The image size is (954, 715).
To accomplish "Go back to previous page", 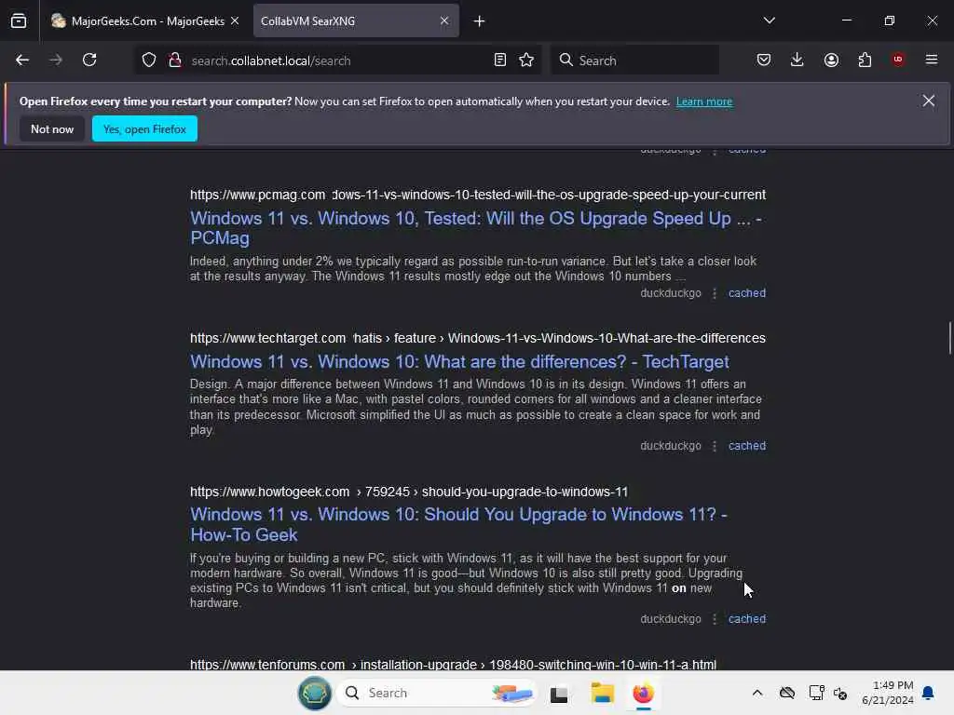I will (x=22, y=60).
